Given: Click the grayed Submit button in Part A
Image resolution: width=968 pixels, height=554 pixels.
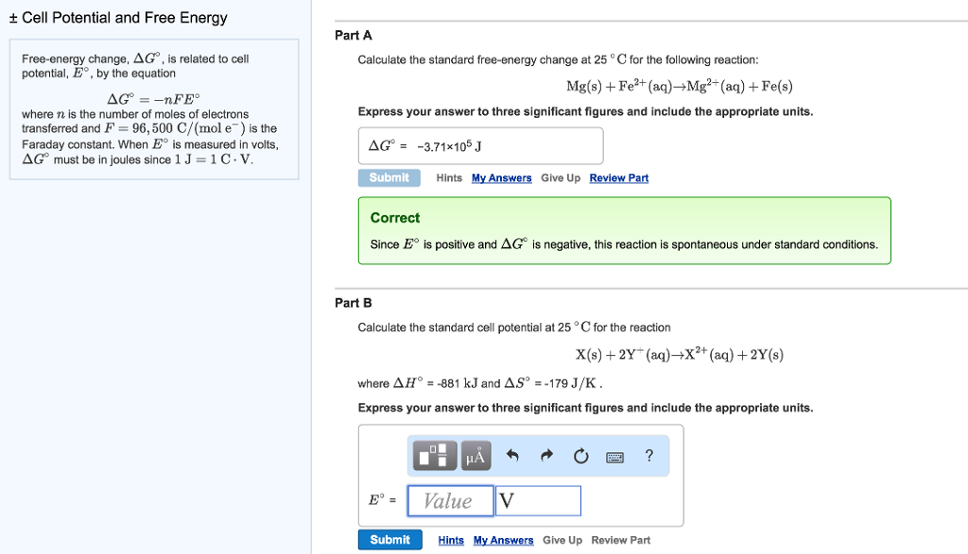Looking at the screenshot, I should (389, 177).
